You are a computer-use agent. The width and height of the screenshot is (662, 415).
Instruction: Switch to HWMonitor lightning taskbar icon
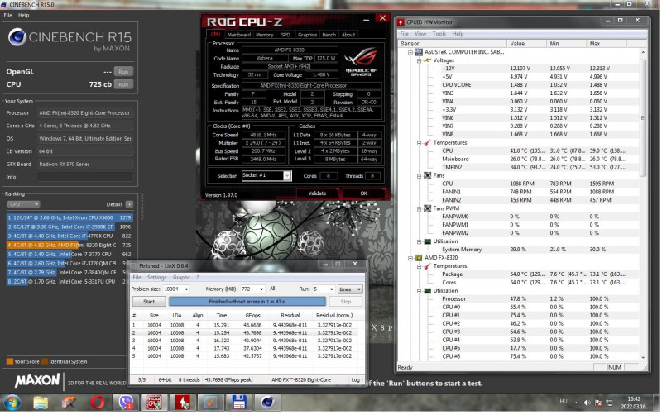point(182,403)
